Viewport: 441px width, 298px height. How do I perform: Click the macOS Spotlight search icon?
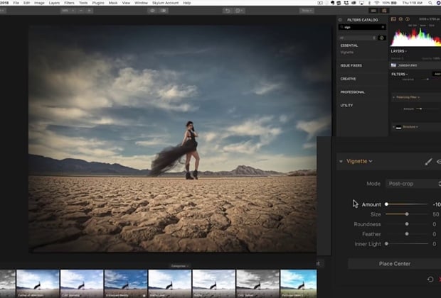coord(430,3)
